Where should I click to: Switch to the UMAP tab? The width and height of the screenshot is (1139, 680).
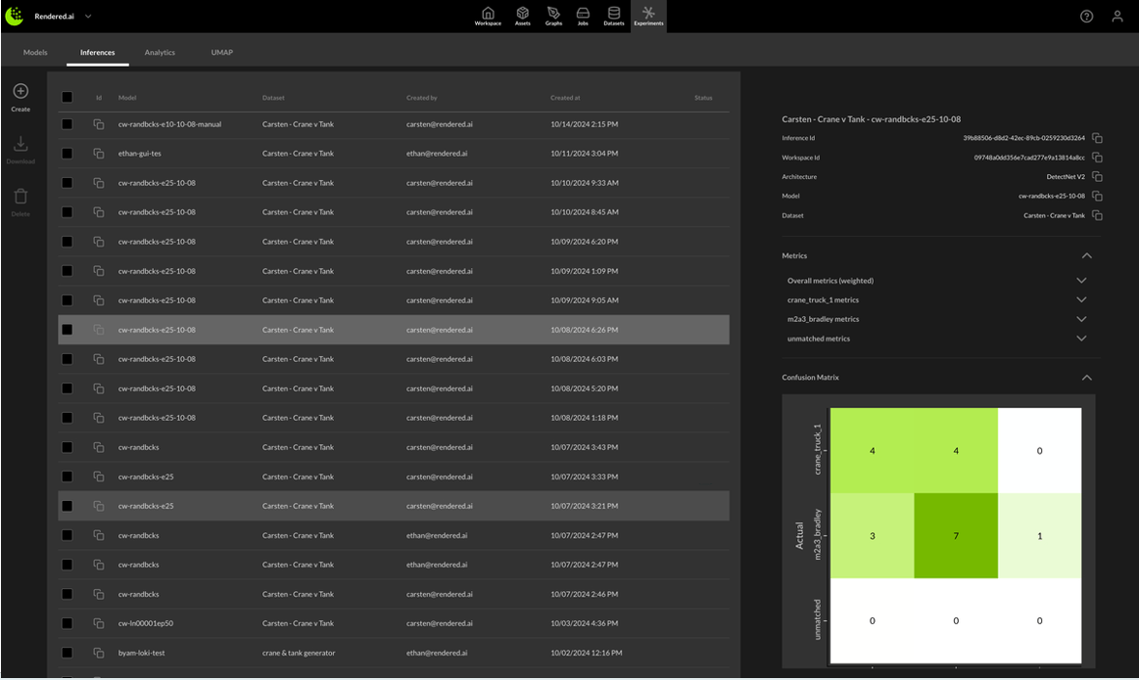coord(221,52)
